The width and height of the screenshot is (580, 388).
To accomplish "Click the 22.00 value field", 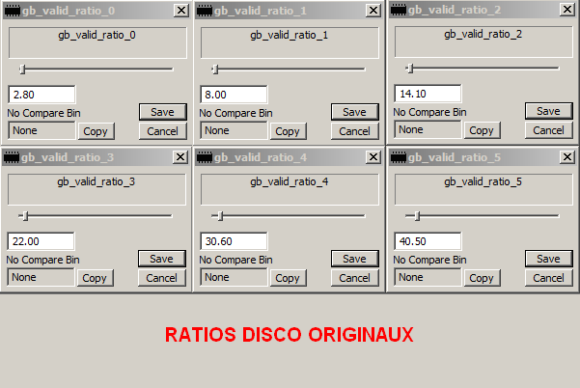I will 41,242.
